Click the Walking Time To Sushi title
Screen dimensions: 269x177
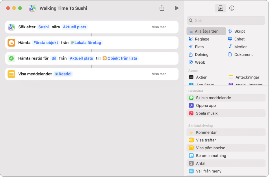[x=63, y=8]
